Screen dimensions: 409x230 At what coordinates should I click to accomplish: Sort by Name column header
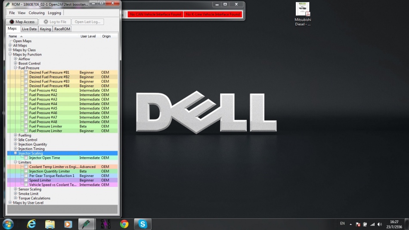pos(43,36)
